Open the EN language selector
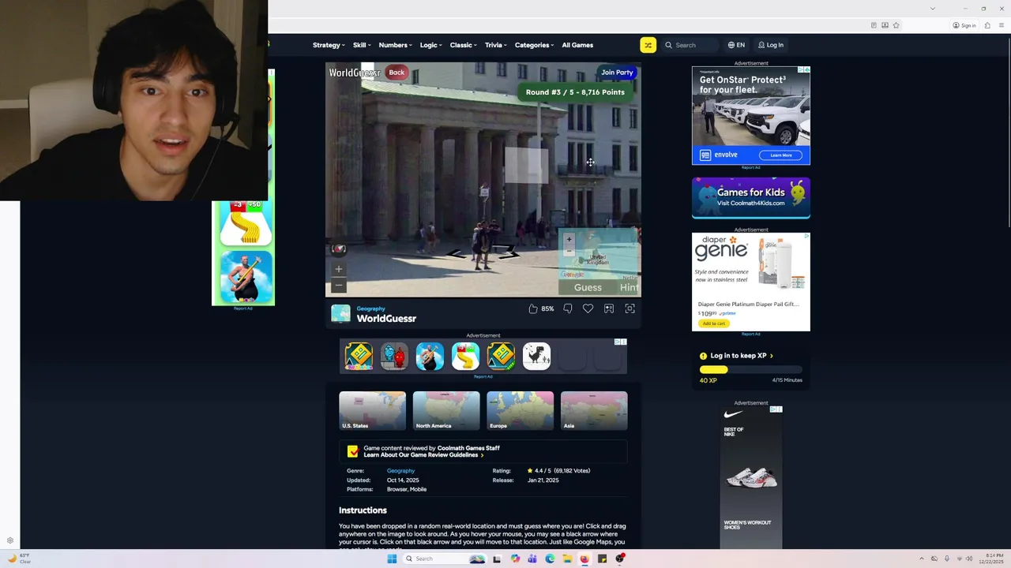 tap(736, 45)
